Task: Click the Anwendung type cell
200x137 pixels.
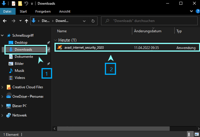Action: tap(186, 48)
